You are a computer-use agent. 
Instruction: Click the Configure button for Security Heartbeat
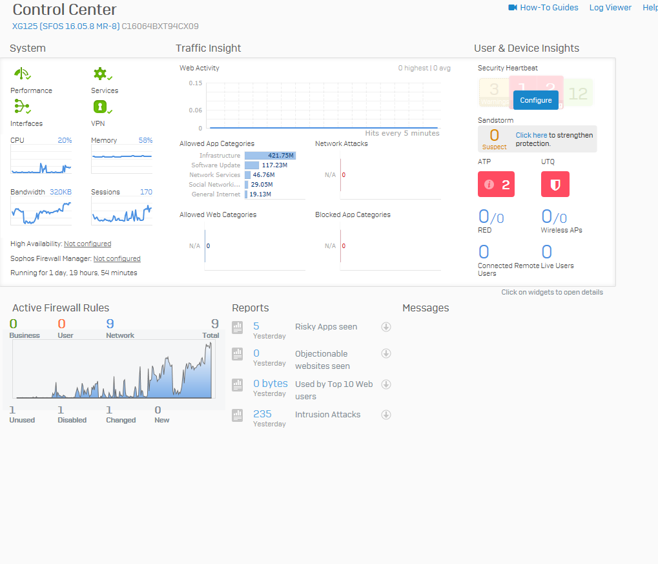536,100
